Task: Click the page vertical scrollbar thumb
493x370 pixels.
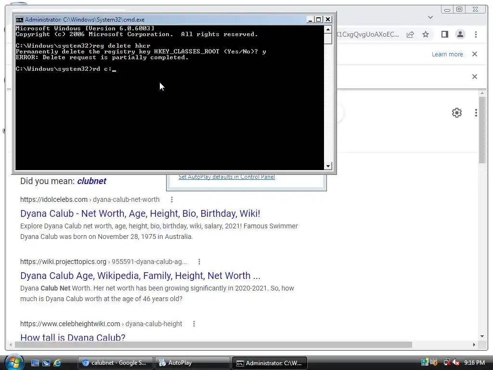Action: (x=482, y=130)
